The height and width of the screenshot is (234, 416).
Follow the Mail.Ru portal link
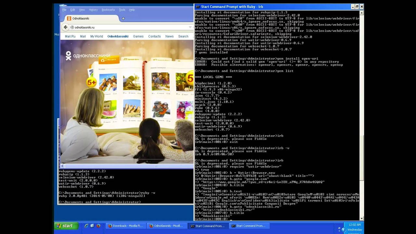click(x=70, y=36)
